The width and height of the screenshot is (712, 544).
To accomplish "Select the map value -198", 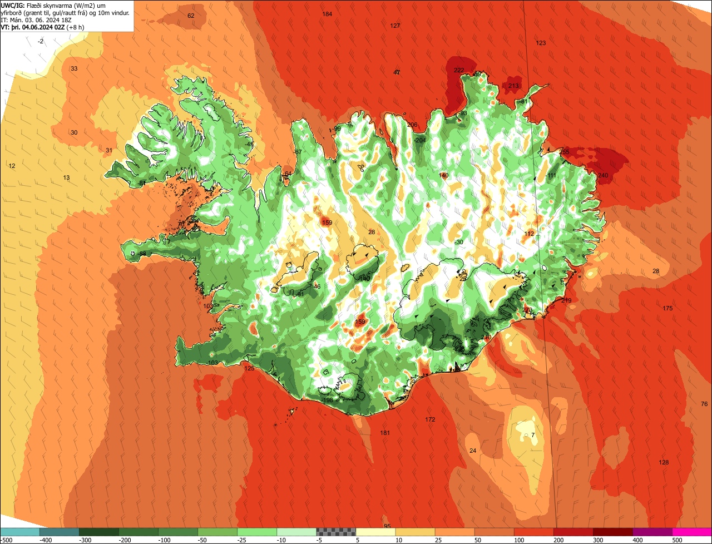I will pyautogui.click(x=327, y=400).
